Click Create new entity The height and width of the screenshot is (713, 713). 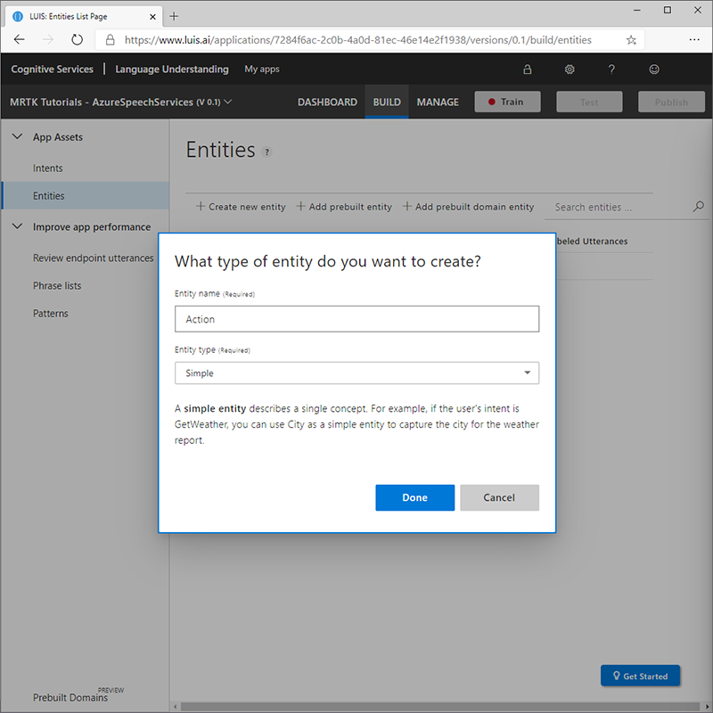point(239,206)
